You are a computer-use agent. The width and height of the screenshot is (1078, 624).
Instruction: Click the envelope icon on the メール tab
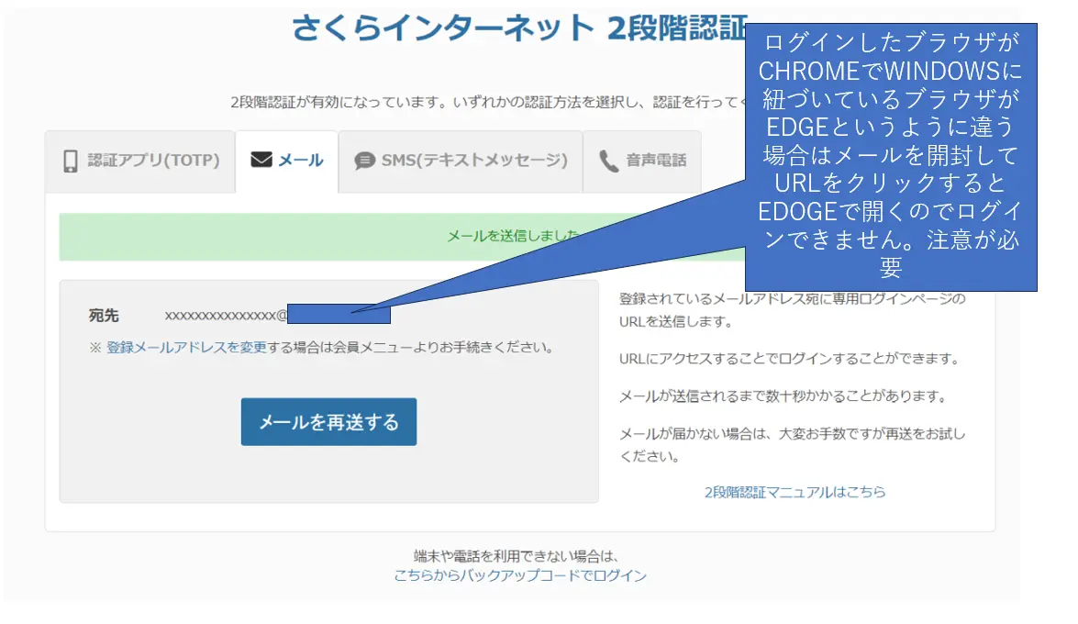(260, 161)
